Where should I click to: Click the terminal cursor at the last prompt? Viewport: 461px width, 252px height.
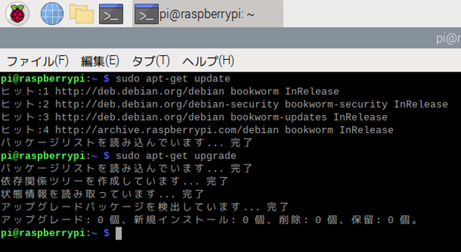tap(118, 233)
